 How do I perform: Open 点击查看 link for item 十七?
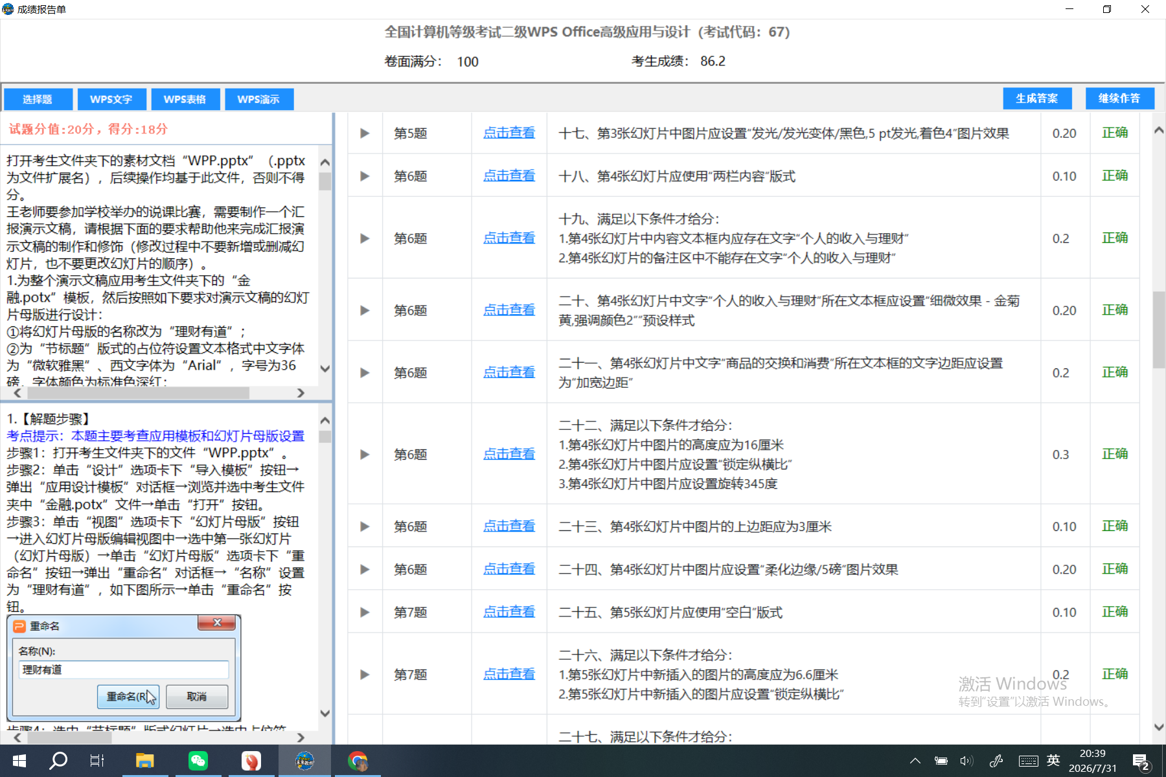coord(509,133)
